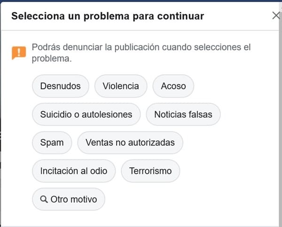This screenshot has width=282, height=227.
Task: Report the post for Terrorismo
Action: [150, 171]
